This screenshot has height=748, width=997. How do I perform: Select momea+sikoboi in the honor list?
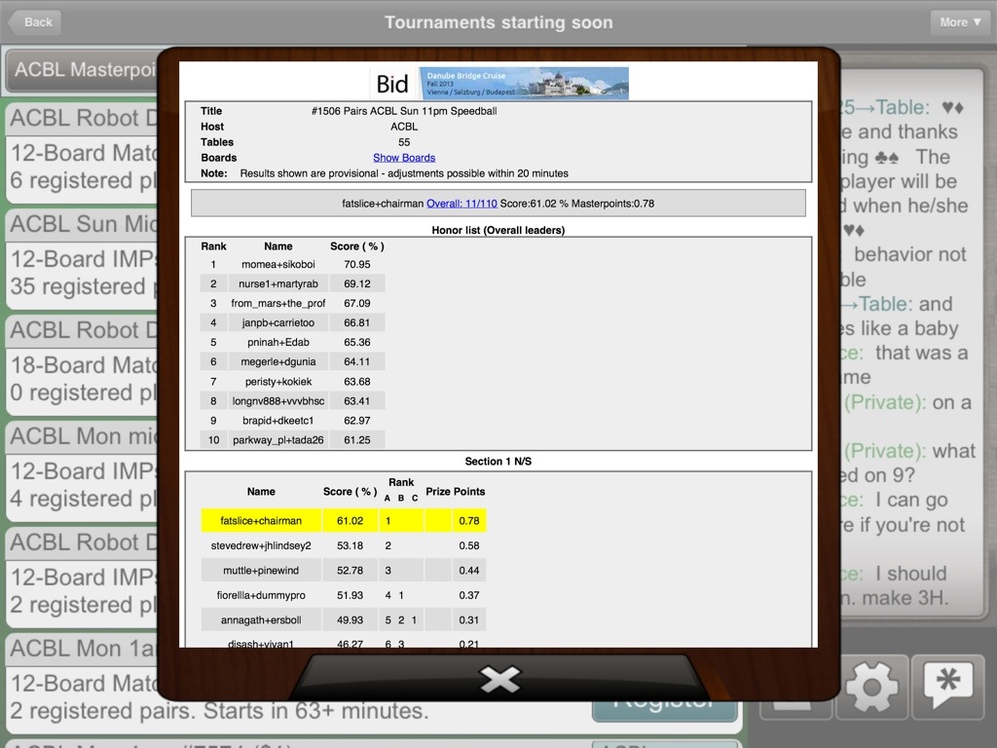coord(277,264)
